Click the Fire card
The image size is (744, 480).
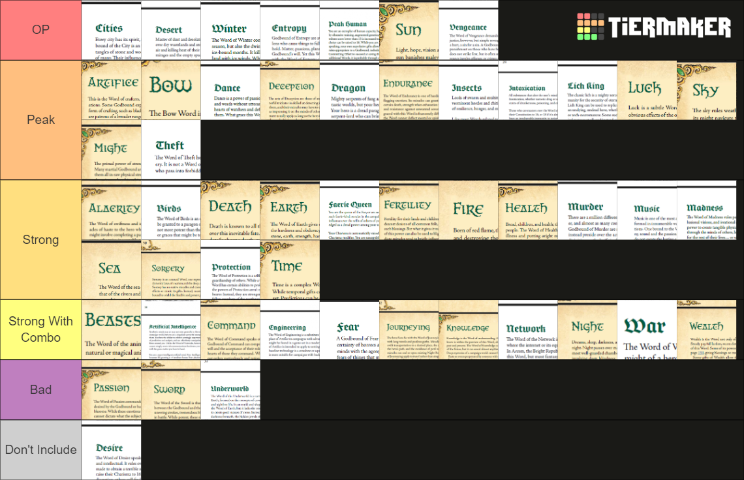pyautogui.click(x=468, y=210)
